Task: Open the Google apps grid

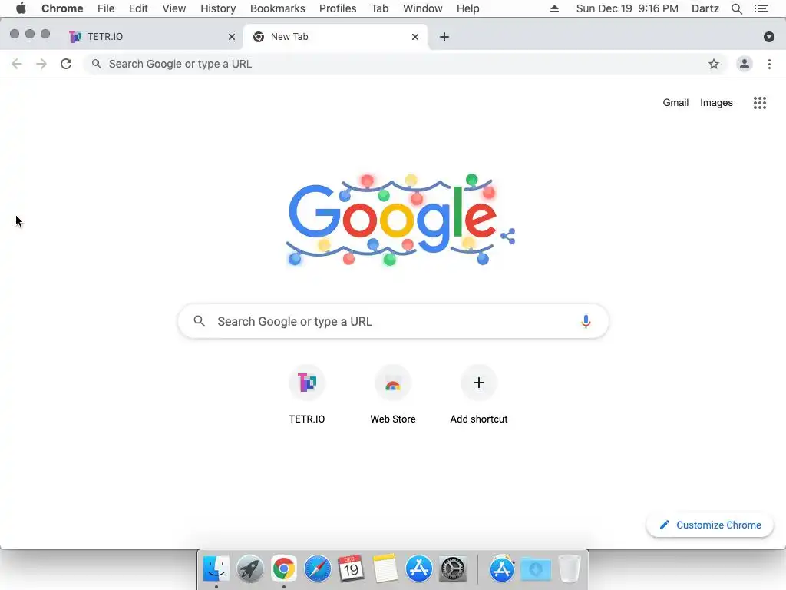Action: [x=759, y=103]
